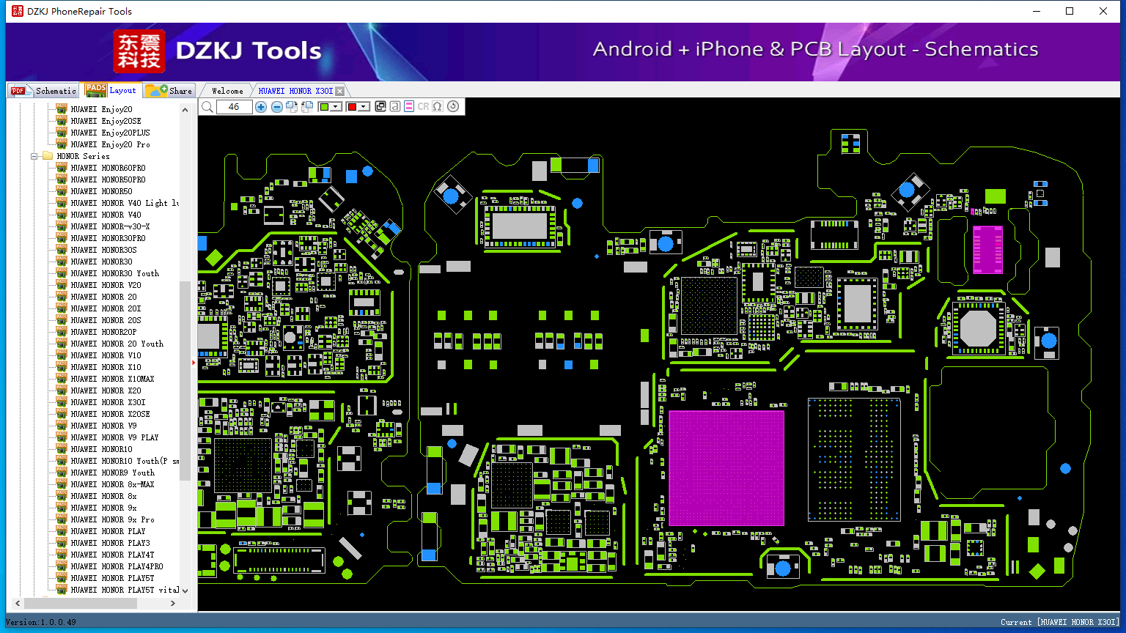Rotate the board layout clockwise
1126x633 pixels.
click(x=292, y=107)
